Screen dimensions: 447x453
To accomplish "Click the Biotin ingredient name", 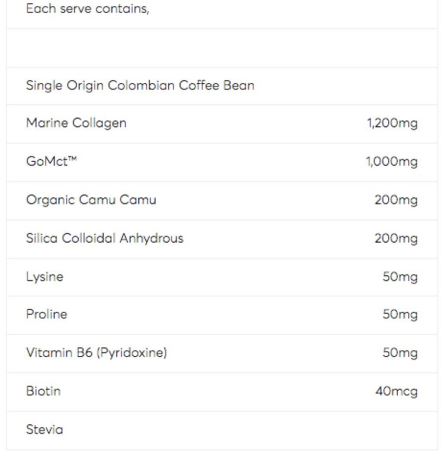I will click(x=43, y=391).
